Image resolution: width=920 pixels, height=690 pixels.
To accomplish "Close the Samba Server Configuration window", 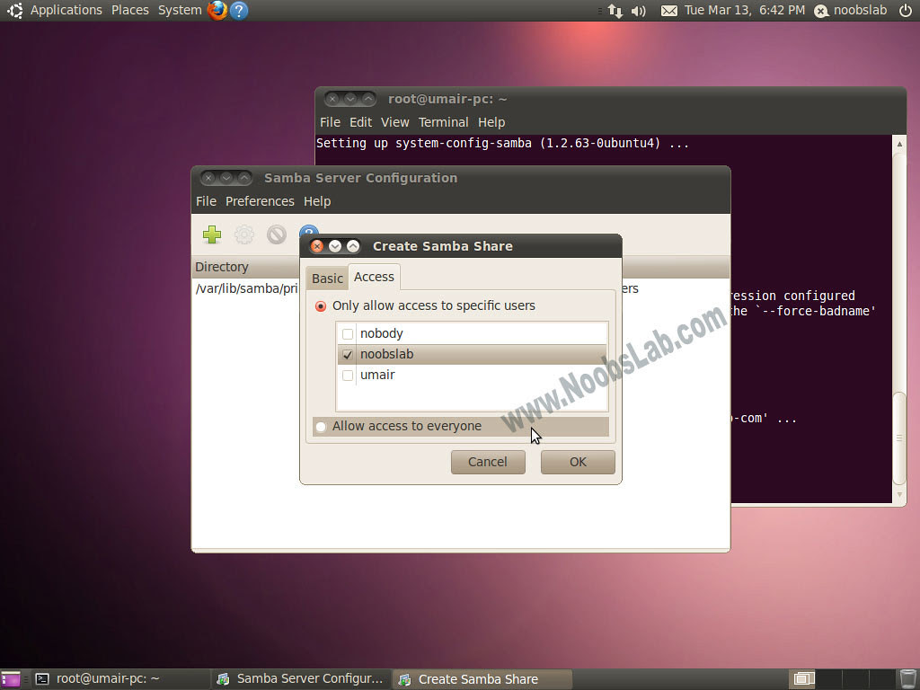I will coord(208,178).
